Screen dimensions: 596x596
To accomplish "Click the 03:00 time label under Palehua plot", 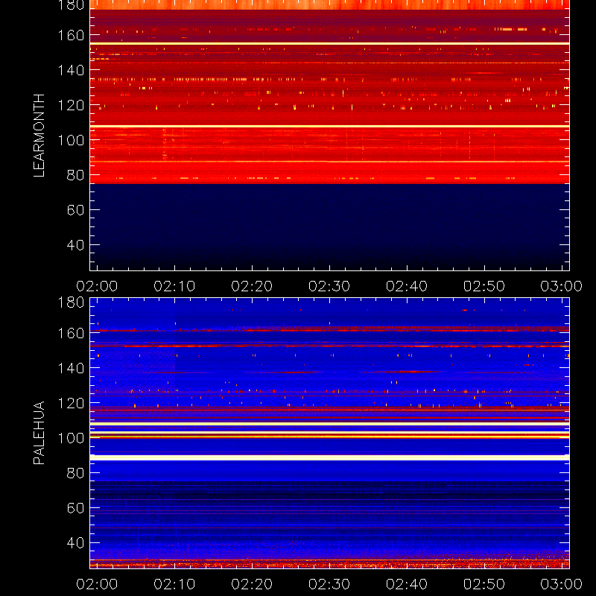I will click(x=562, y=584).
